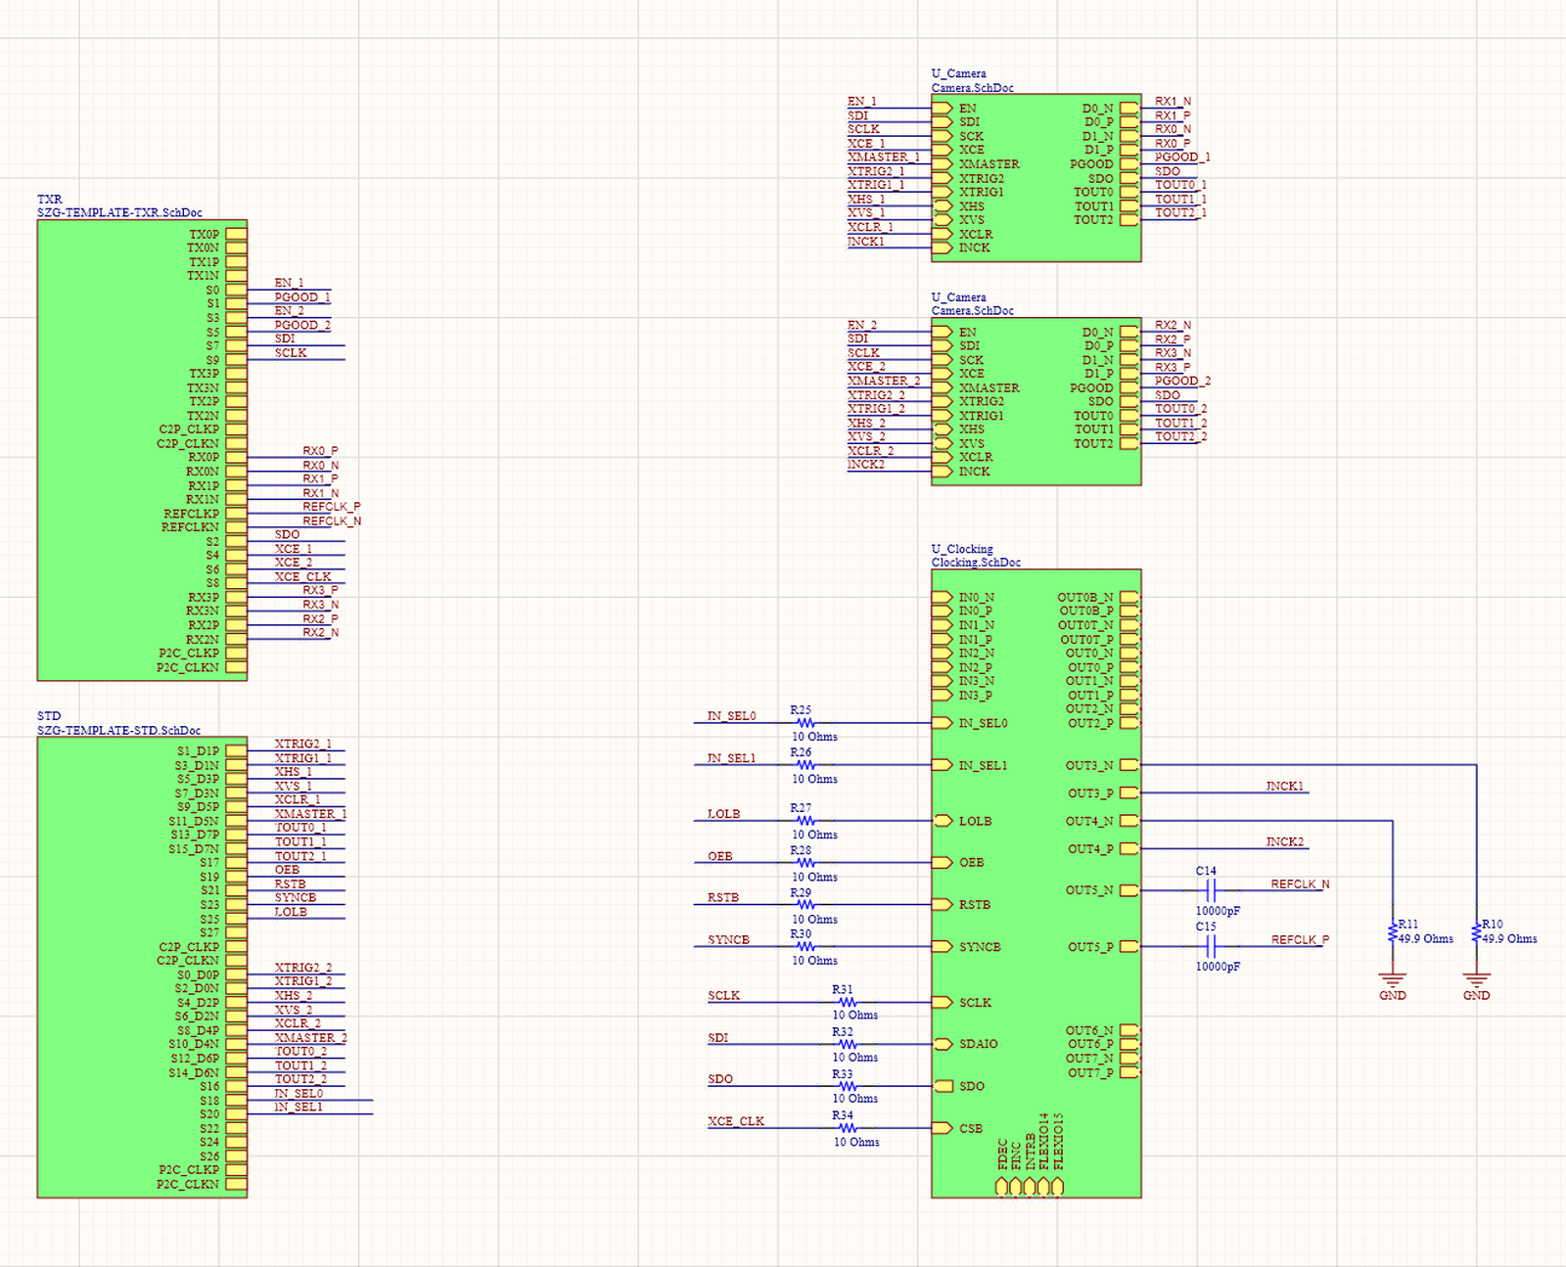Screen dimensions: 1566x1267
Task: Select P2C_CLKN port on the STD sheet
Action: click(x=236, y=1184)
